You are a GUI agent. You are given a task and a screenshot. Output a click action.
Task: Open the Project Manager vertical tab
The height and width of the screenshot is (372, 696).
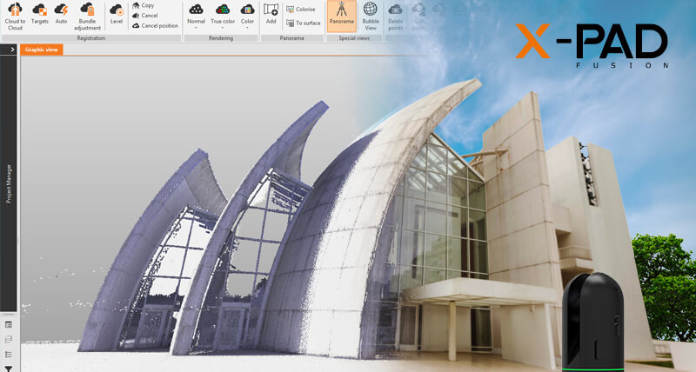click(9, 183)
